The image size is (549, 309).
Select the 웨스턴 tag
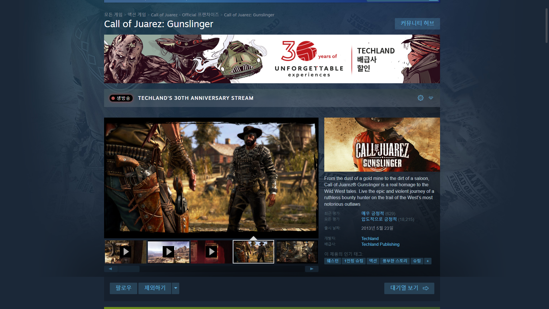click(x=332, y=261)
